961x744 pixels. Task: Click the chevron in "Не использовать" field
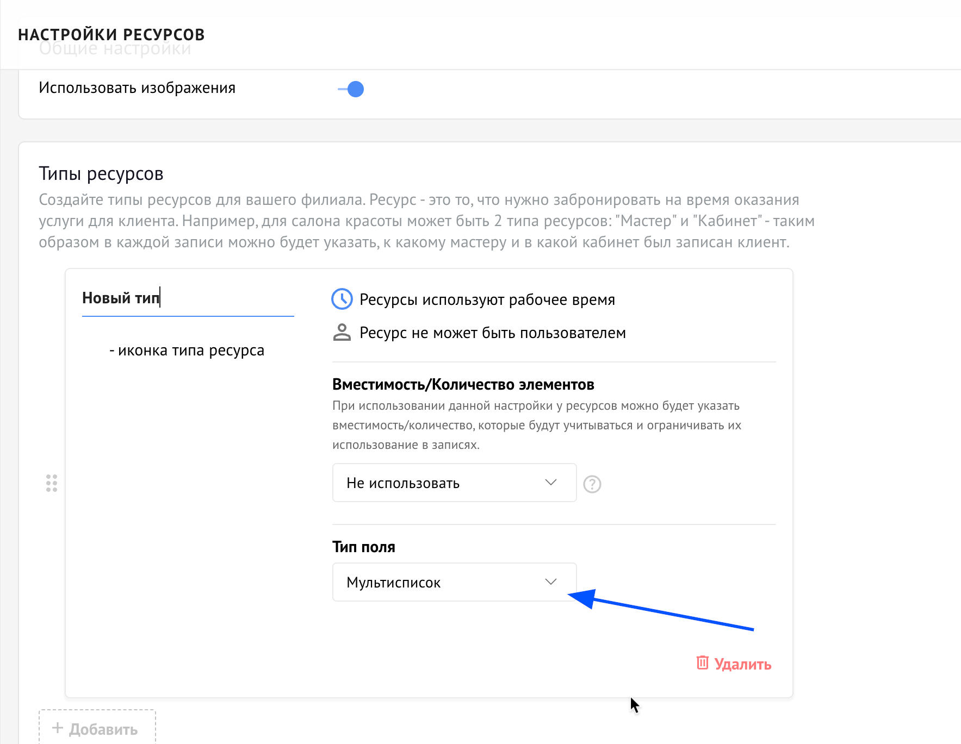coord(550,483)
